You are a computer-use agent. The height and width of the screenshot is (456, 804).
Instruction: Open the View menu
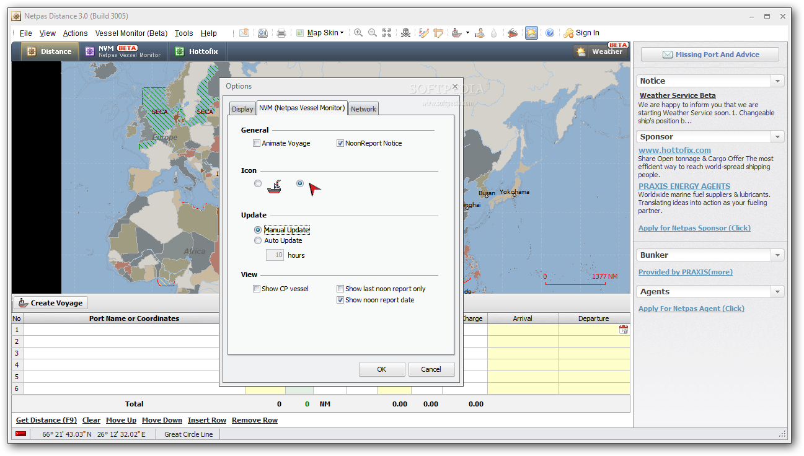pos(48,33)
